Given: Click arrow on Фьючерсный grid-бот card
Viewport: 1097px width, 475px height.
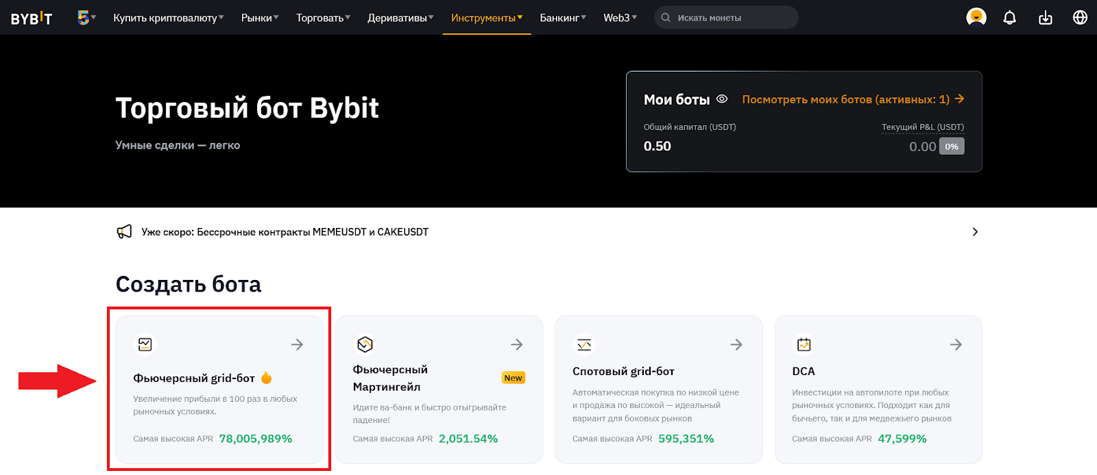Looking at the screenshot, I should (x=297, y=344).
